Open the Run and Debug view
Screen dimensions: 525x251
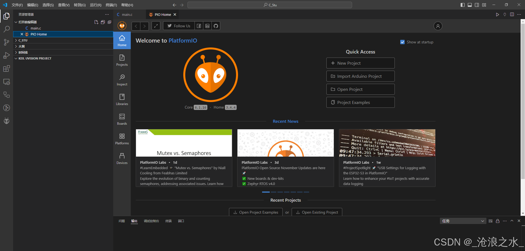pos(7,55)
